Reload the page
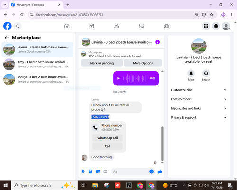 pos(22,15)
